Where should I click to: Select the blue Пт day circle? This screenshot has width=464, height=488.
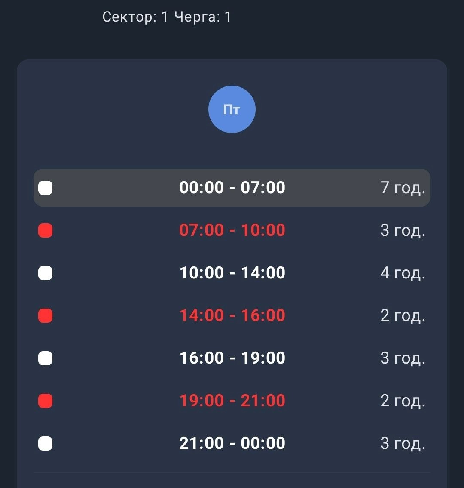coord(232,109)
